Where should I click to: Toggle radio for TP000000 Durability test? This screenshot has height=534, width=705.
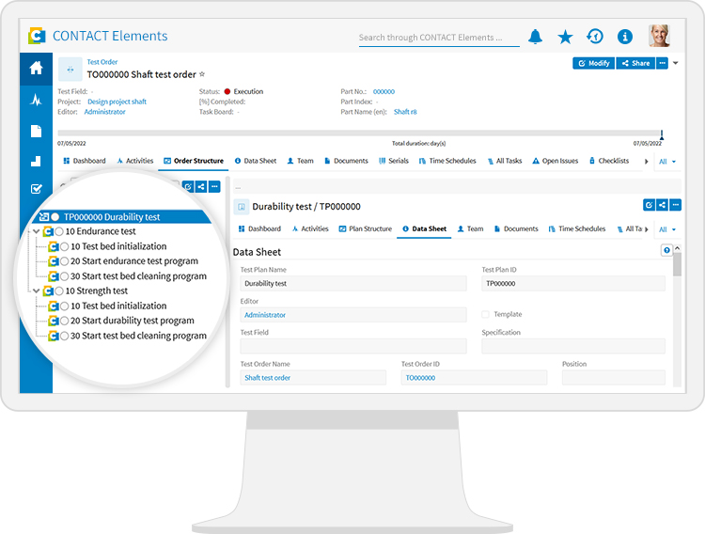tap(55, 217)
